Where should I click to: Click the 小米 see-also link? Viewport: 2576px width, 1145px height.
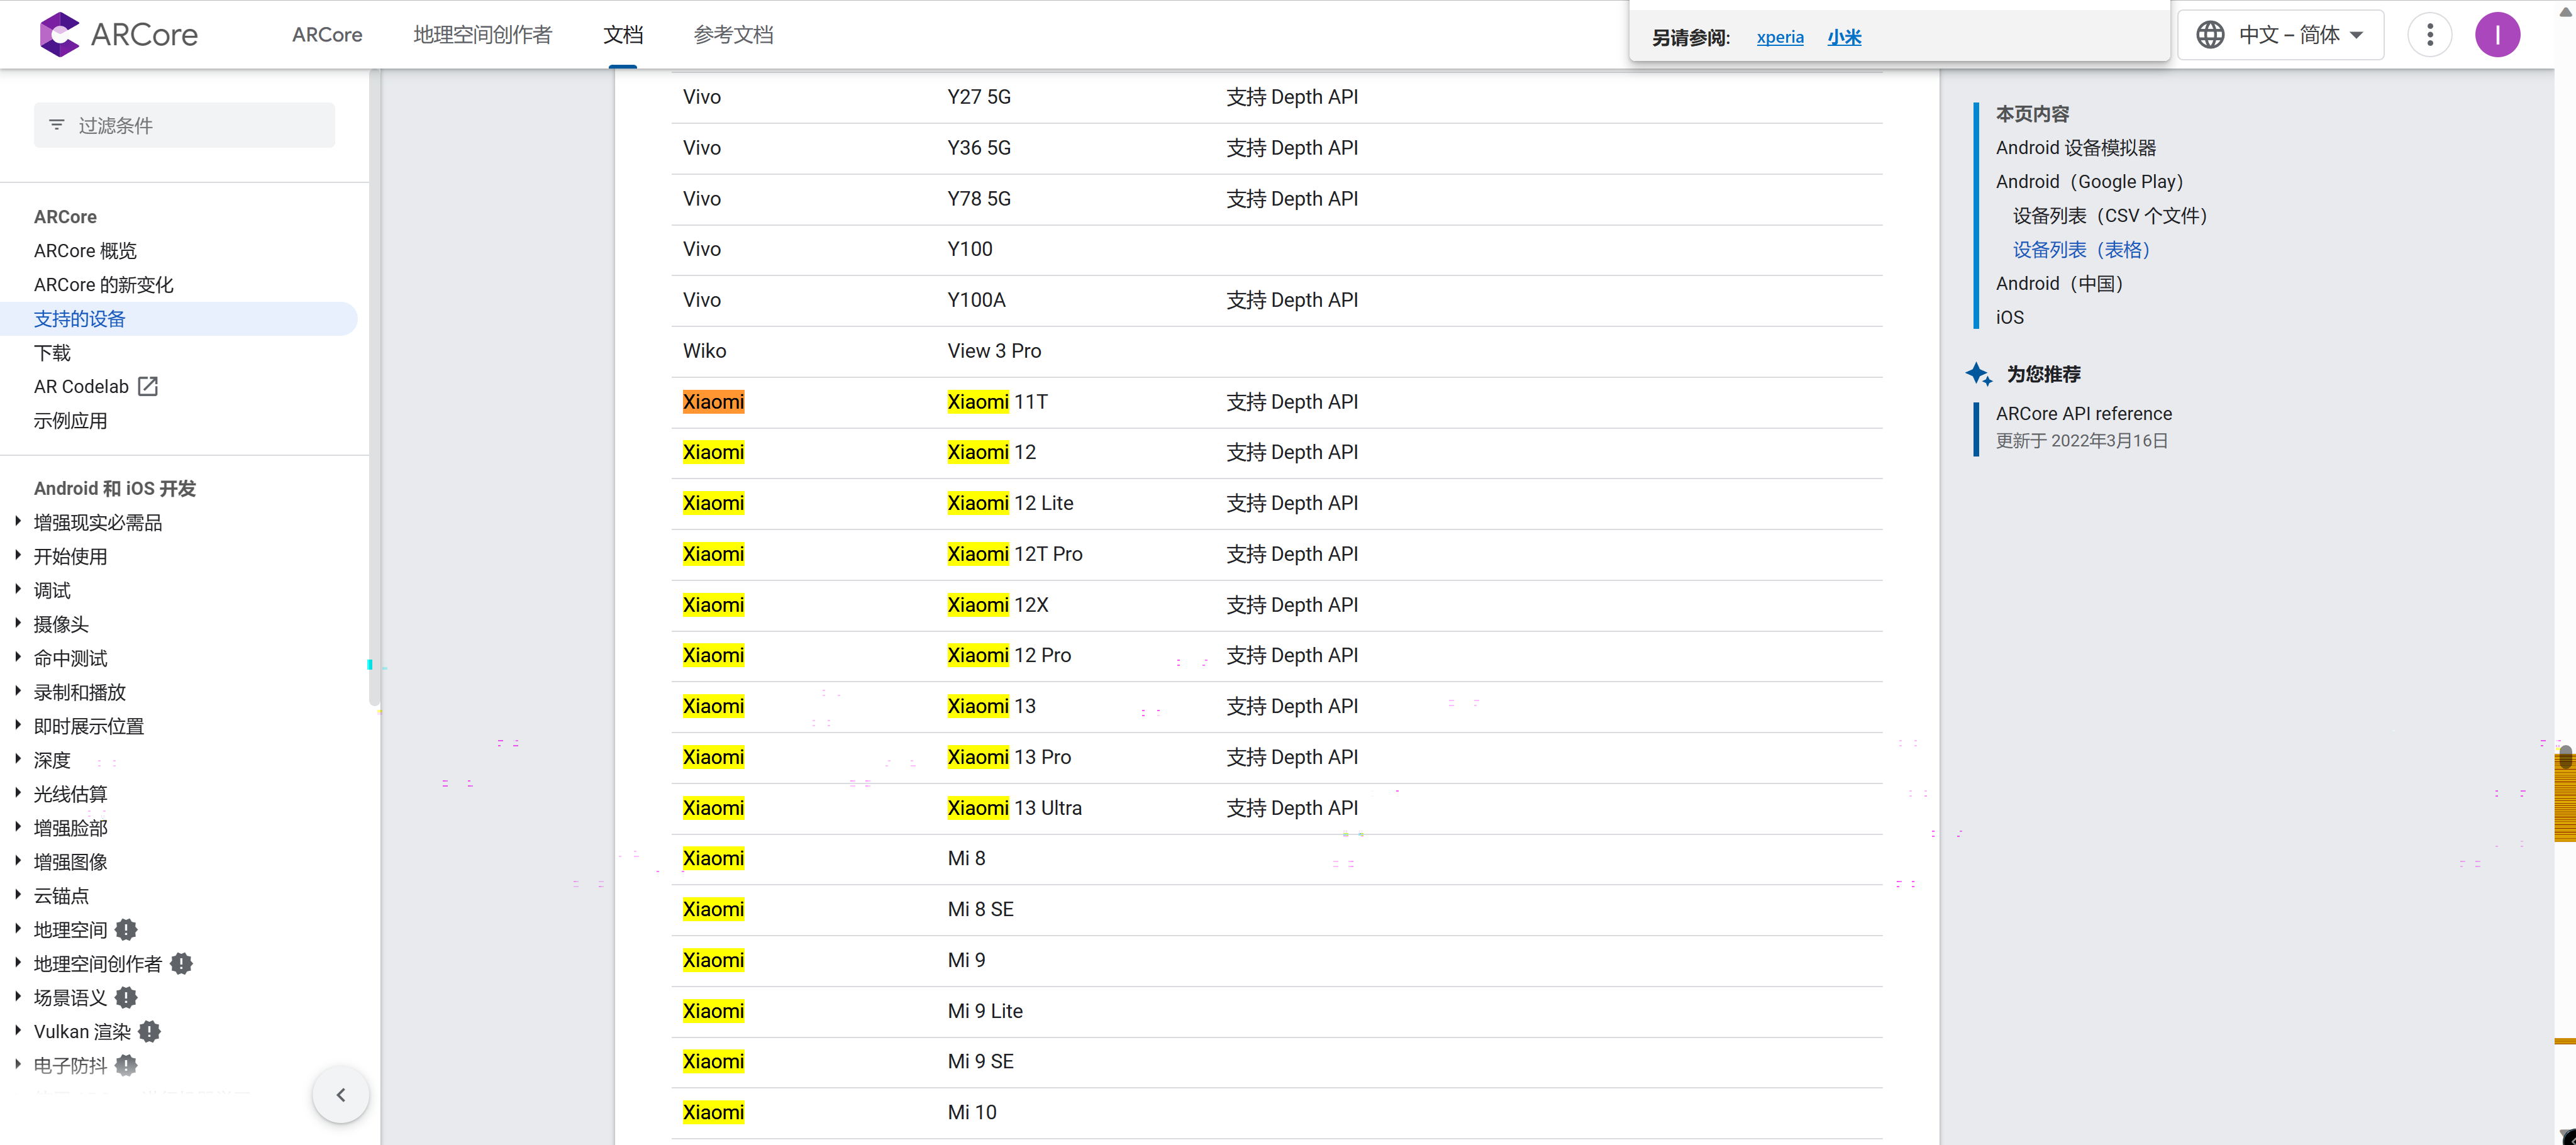tap(1844, 37)
